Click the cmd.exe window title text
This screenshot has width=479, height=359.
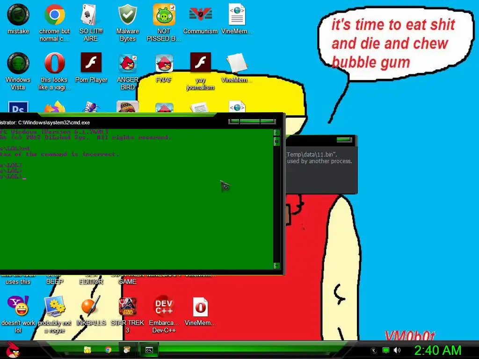pyautogui.click(x=45, y=122)
